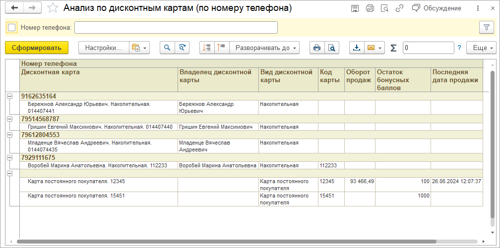Go forward with the right arrow button
Viewport: 500px width, 248px height.
(32, 8)
